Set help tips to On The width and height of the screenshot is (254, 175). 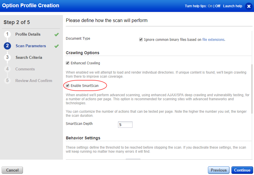(210, 6)
